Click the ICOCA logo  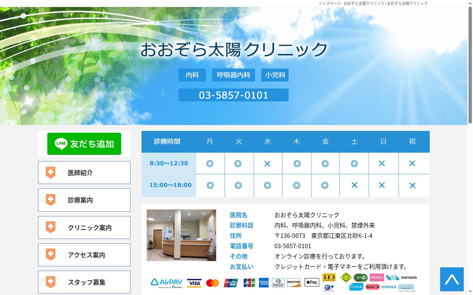coord(356,287)
